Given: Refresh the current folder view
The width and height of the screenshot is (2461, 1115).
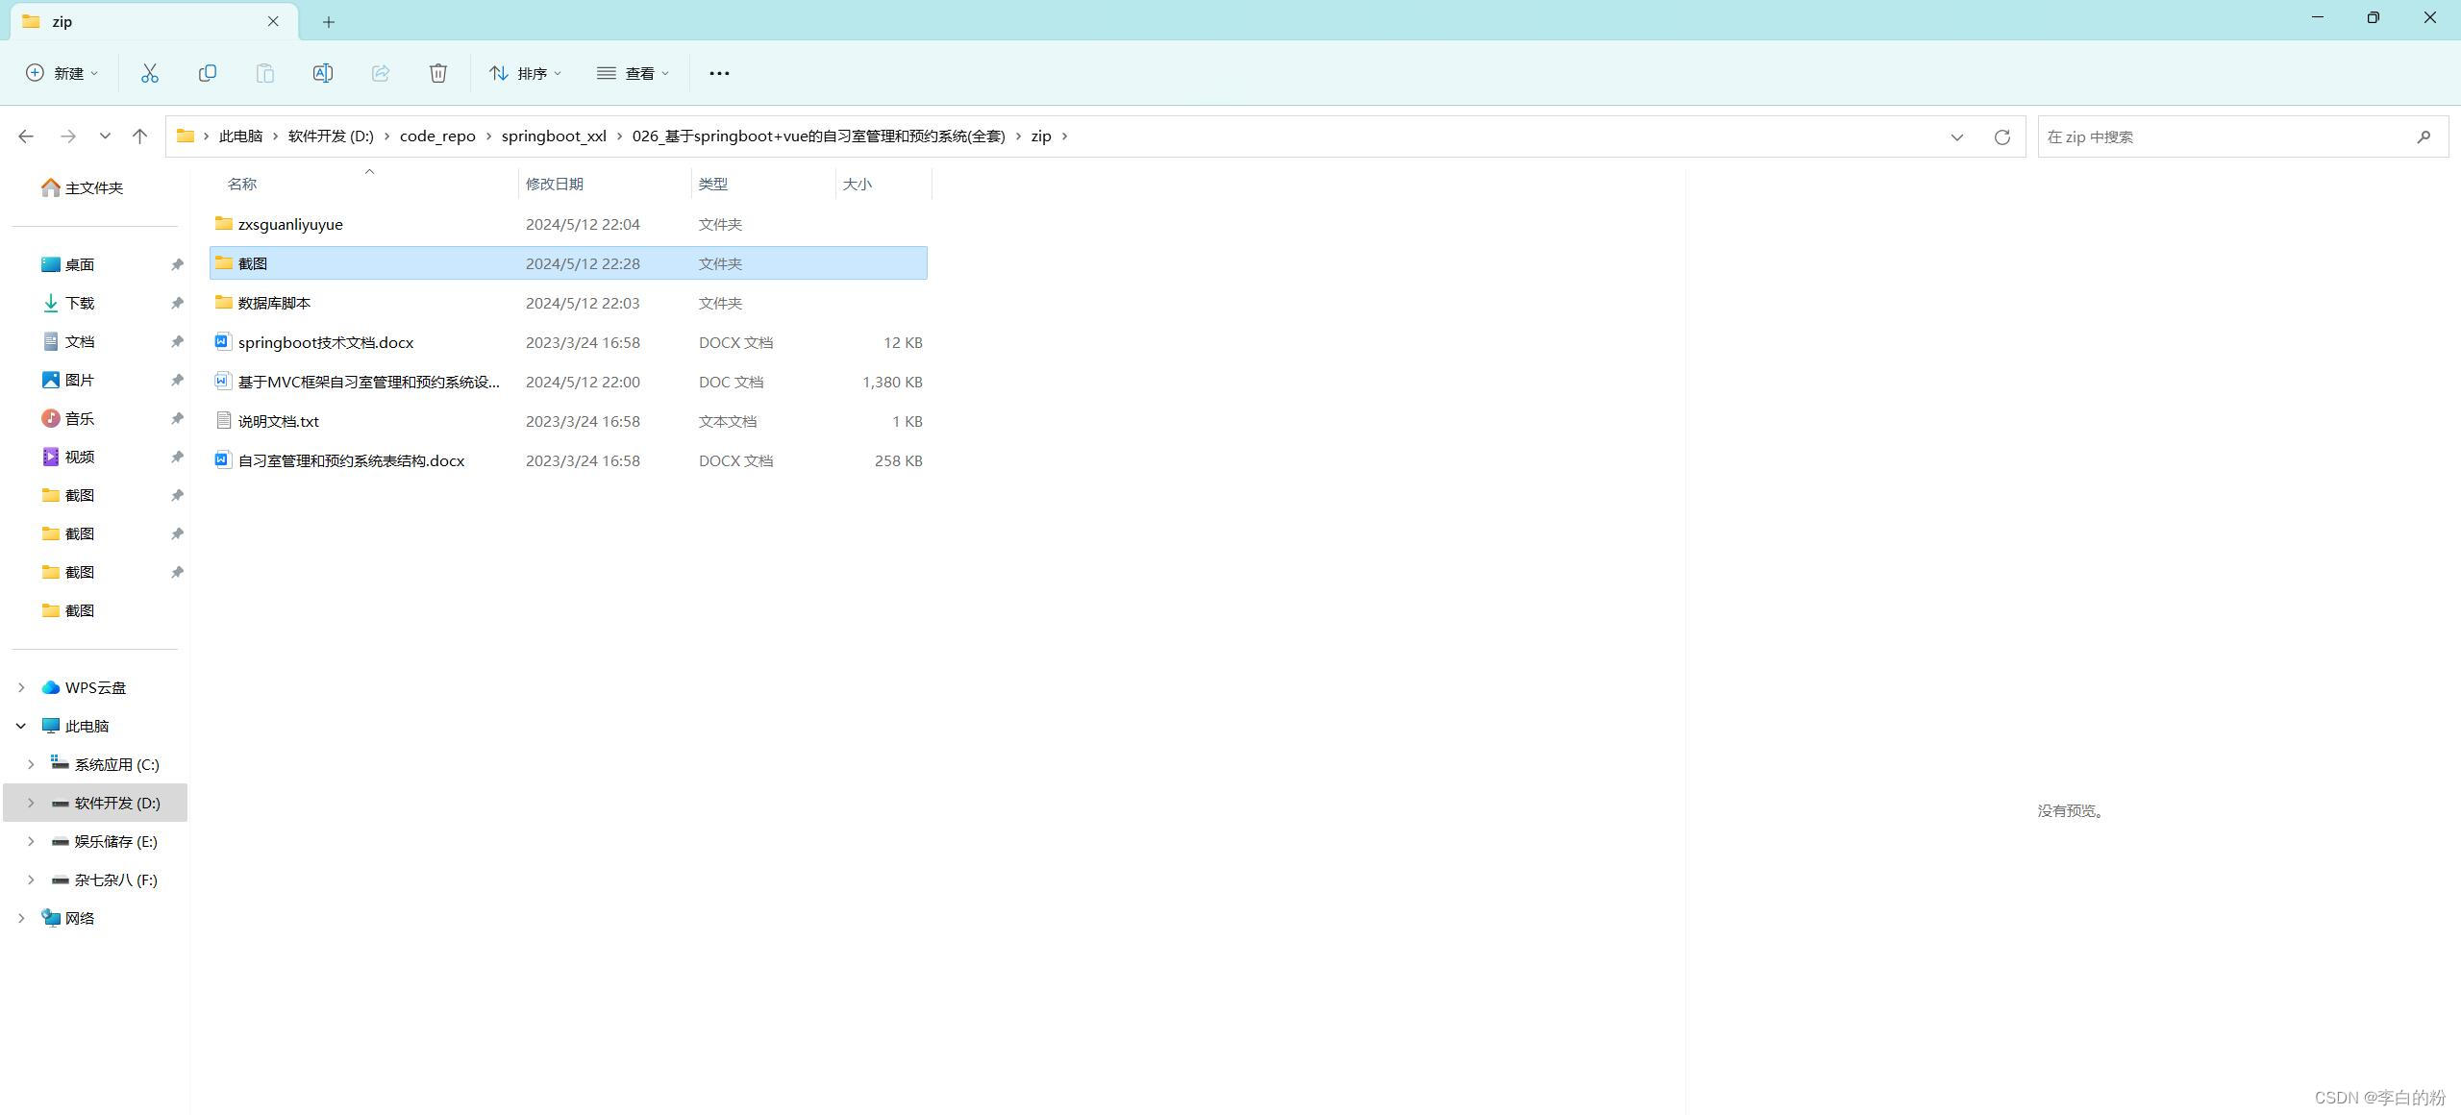Looking at the screenshot, I should tap(2002, 136).
